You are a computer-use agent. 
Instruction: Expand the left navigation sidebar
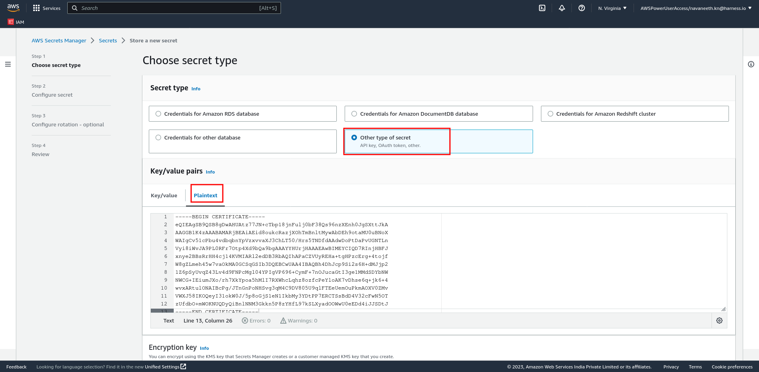8,64
